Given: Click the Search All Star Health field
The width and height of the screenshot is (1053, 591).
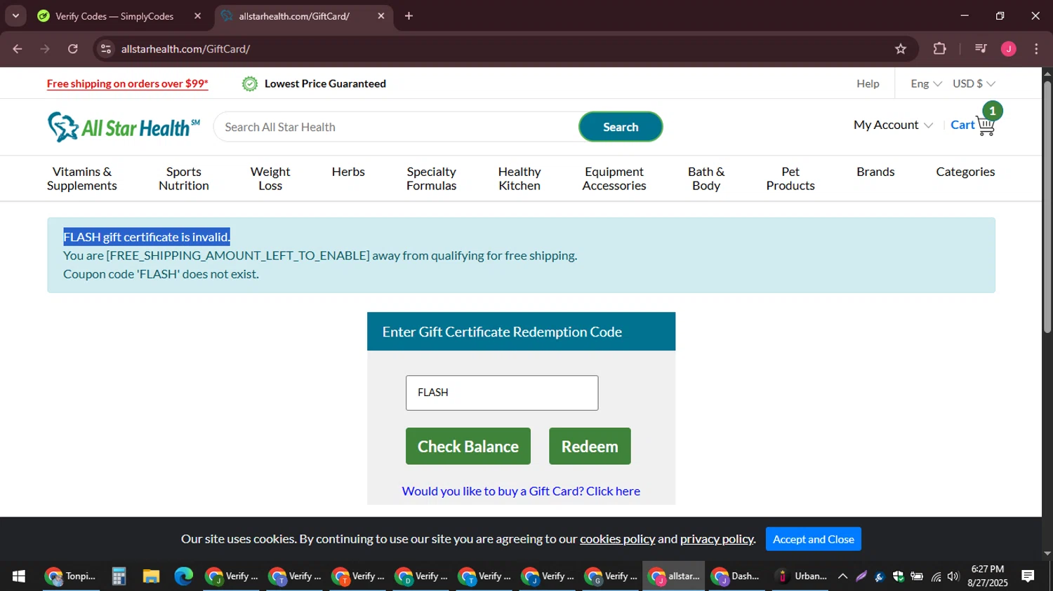Looking at the screenshot, I should (397, 127).
